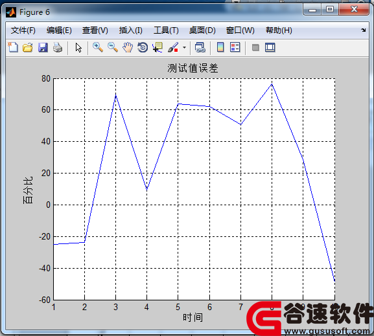Expand the Brush color dropdown arrow

[184, 48]
